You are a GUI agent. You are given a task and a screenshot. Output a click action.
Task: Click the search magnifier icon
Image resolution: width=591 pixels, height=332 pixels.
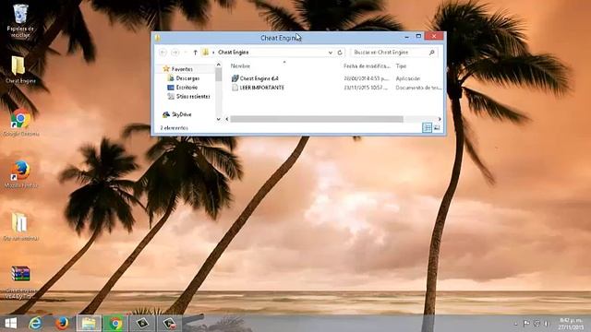(432, 53)
